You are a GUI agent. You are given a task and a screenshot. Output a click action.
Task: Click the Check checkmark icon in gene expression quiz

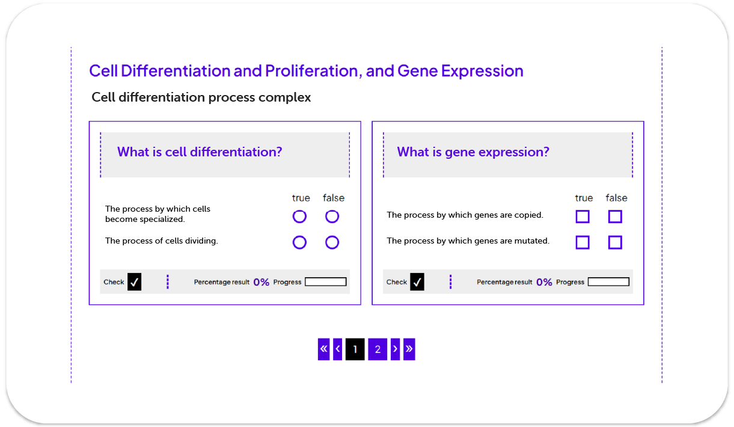[x=417, y=281]
